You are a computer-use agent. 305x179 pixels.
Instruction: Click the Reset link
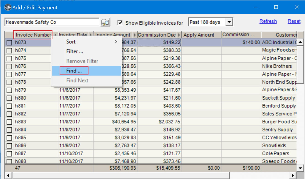coord(294,21)
